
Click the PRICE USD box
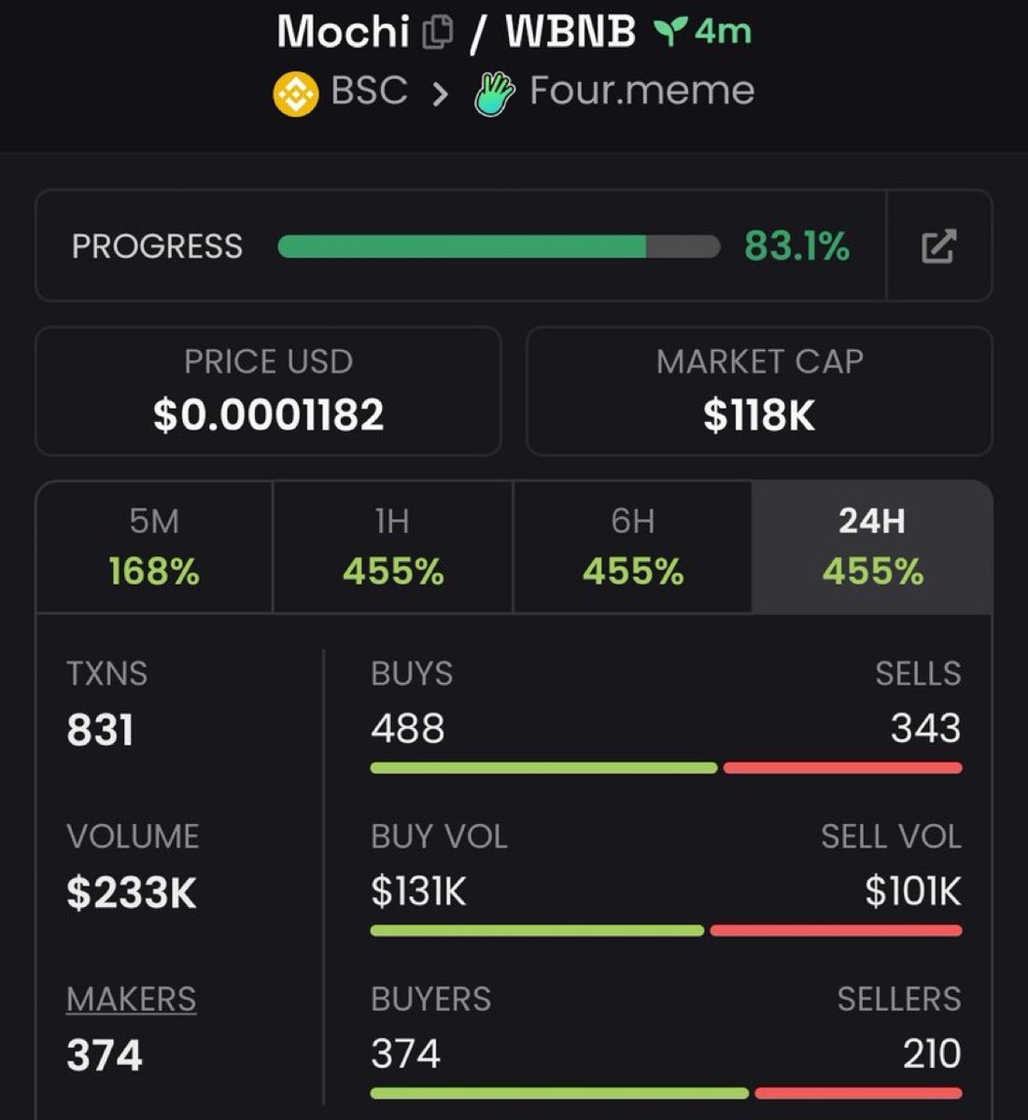click(x=268, y=391)
